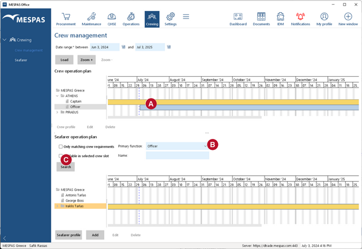362x249 pixels.
Task: Open the Settings gear module
Action: 171,19
